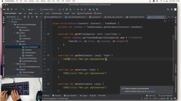The image size is (181, 101).
Task: Collapse the models package node
Action: pyautogui.click(x=14, y=41)
